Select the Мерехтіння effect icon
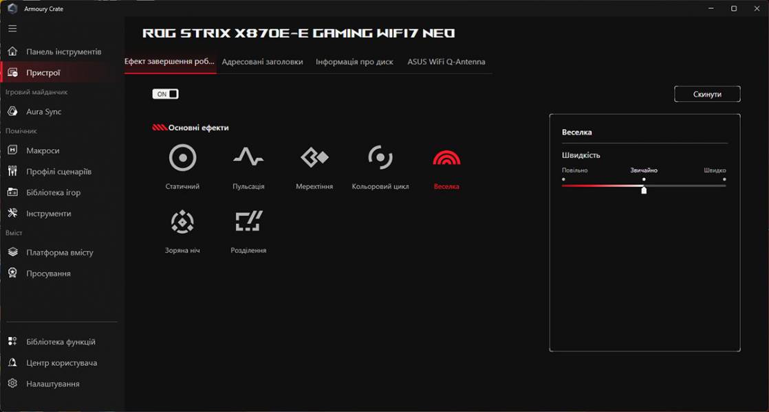 tap(314, 157)
